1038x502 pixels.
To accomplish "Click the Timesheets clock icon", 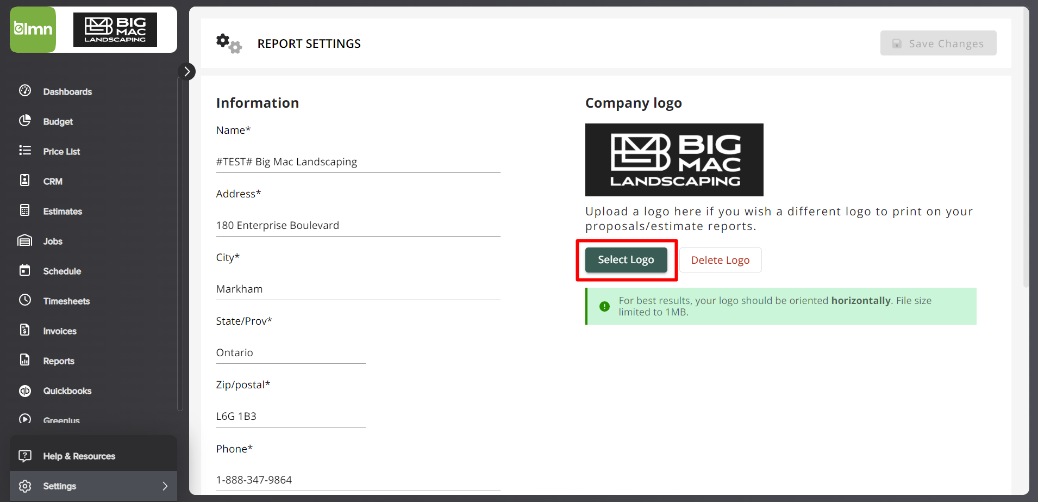I will [x=25, y=301].
